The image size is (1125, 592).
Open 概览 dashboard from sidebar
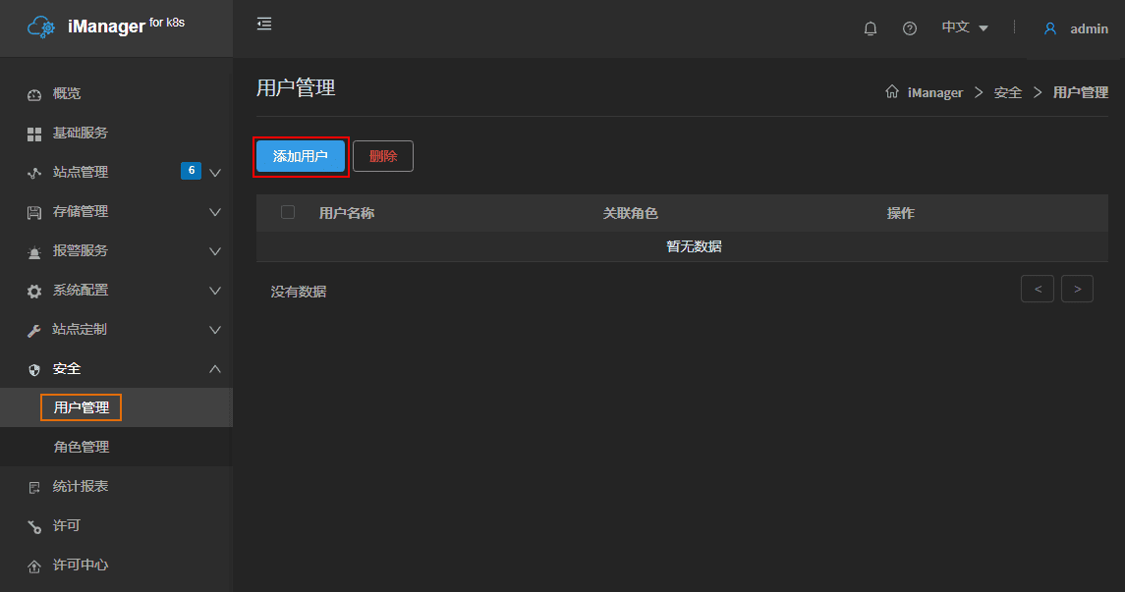coord(67,94)
